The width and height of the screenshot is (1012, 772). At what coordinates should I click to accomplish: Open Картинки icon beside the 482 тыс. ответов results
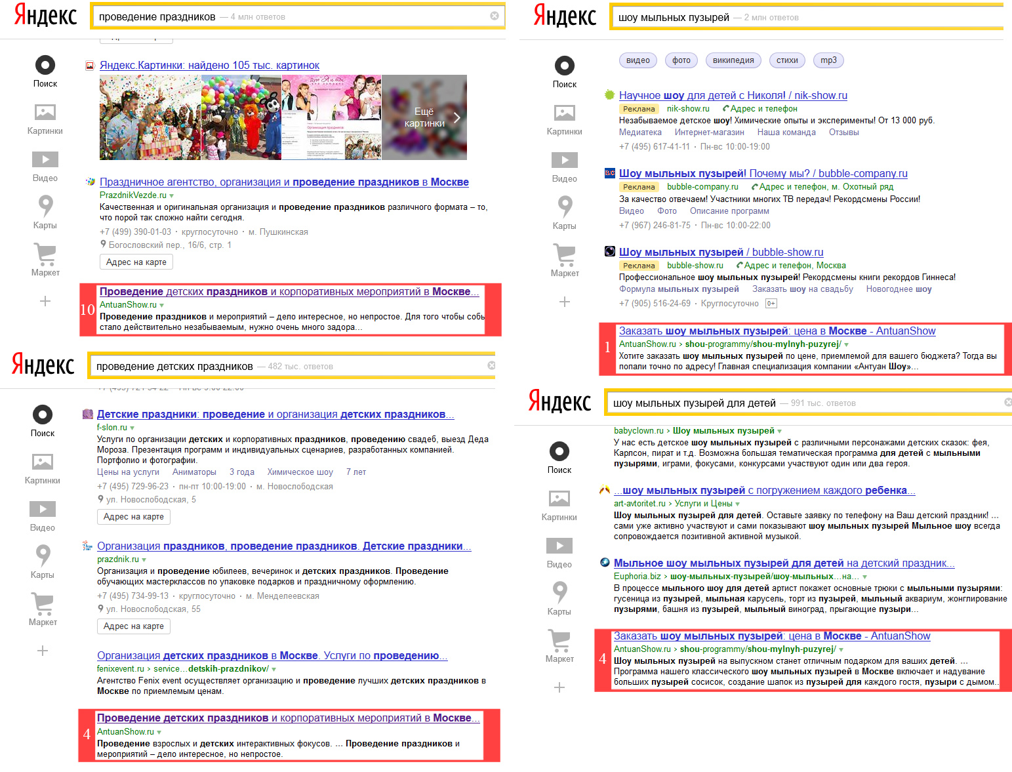(x=43, y=462)
